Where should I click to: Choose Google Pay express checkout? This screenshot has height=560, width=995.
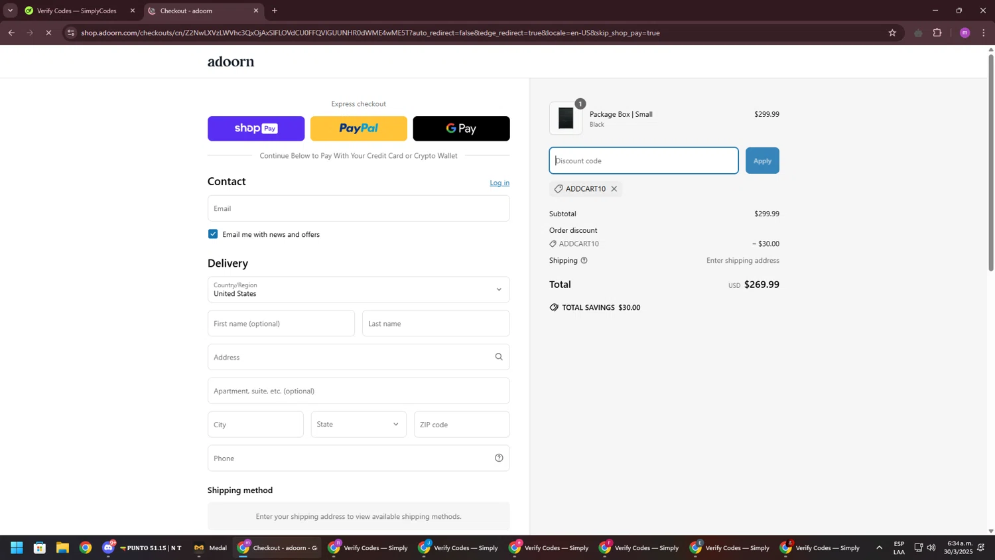(x=462, y=129)
